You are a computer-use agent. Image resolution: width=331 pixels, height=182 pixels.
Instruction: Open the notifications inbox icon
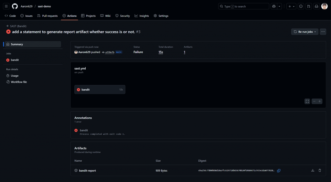(x=316, y=6)
